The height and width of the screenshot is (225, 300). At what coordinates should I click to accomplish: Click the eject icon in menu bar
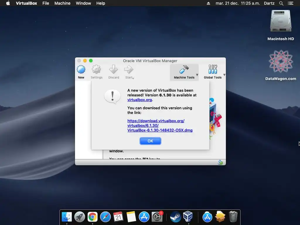(208, 3)
